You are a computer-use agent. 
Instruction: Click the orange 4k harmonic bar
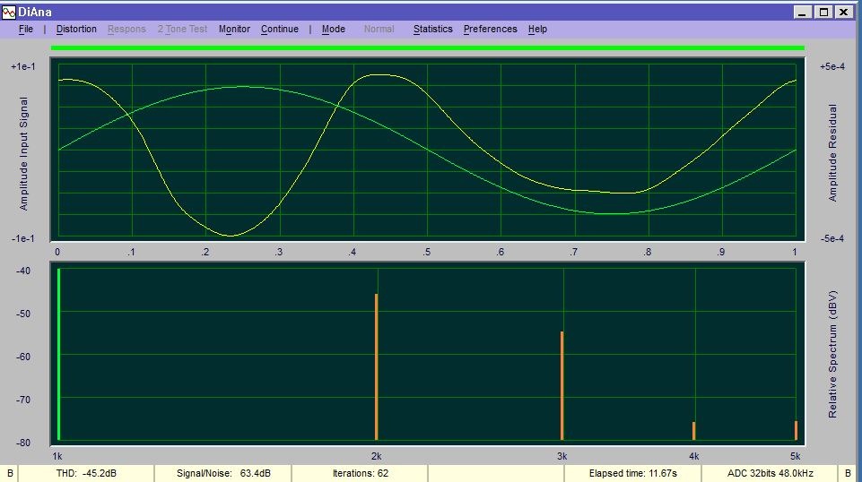693,431
